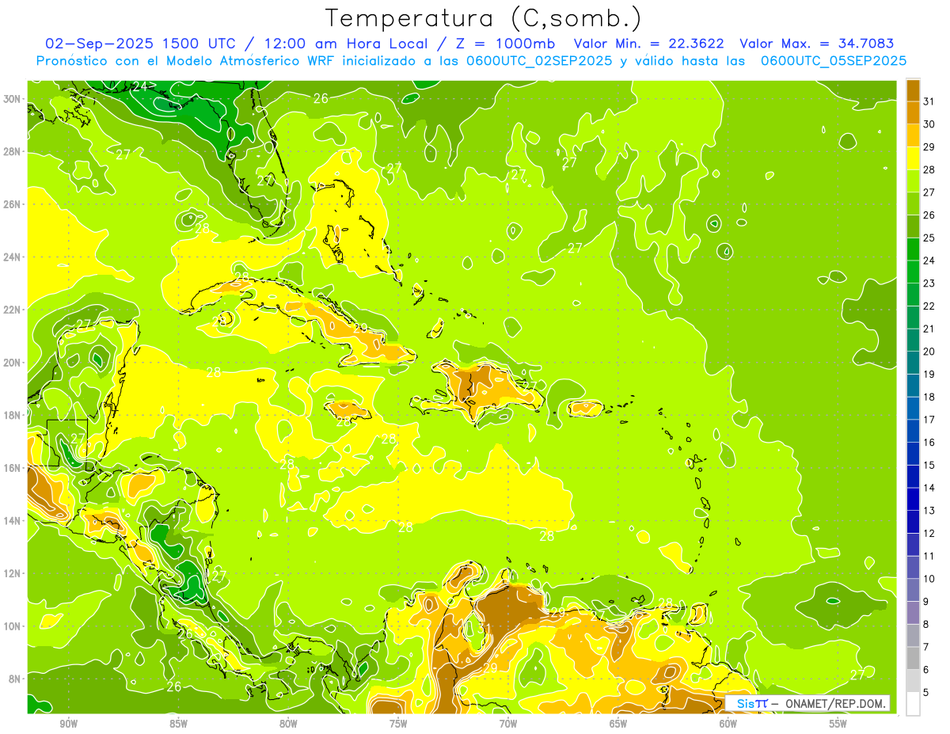Pick the grey color bar swatch between 6 and 7
This screenshot has width=950, height=734.
913,659
